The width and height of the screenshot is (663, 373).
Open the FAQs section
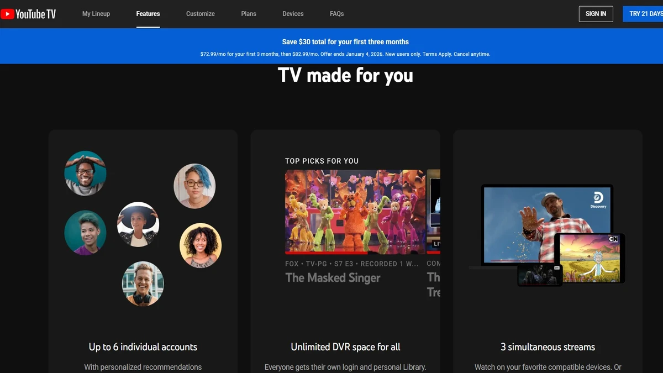336,14
